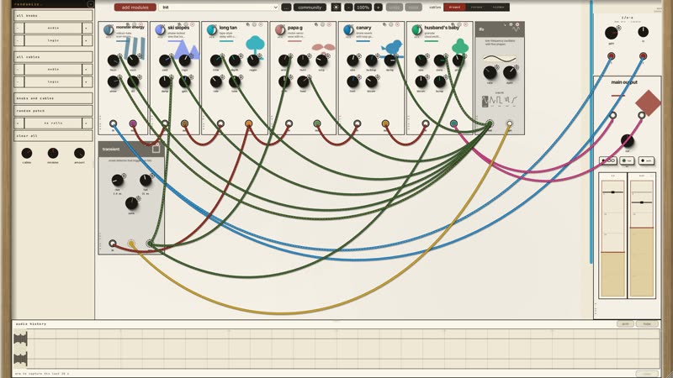Decrease audio amount under all cables
Screen dimensions: 673x378
(x=19, y=69)
